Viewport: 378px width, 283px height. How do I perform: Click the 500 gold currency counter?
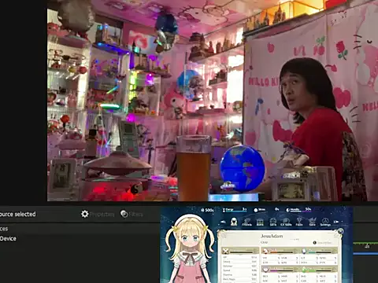pos(207,210)
